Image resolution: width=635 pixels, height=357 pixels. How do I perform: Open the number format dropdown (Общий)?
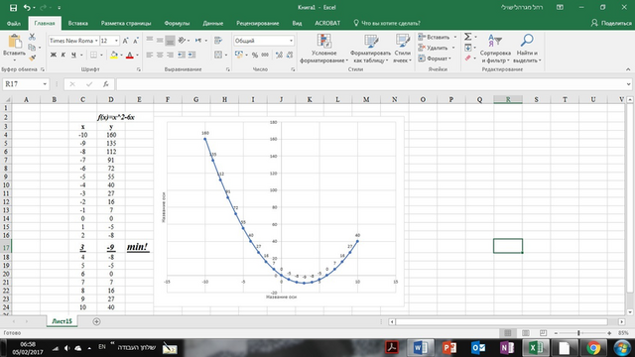(x=291, y=41)
